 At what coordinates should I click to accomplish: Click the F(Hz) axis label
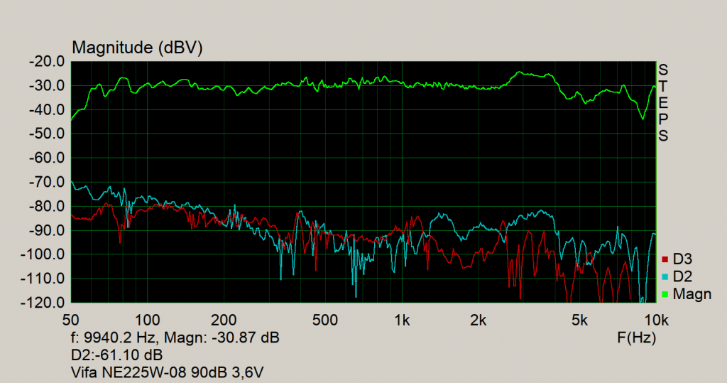(637, 338)
